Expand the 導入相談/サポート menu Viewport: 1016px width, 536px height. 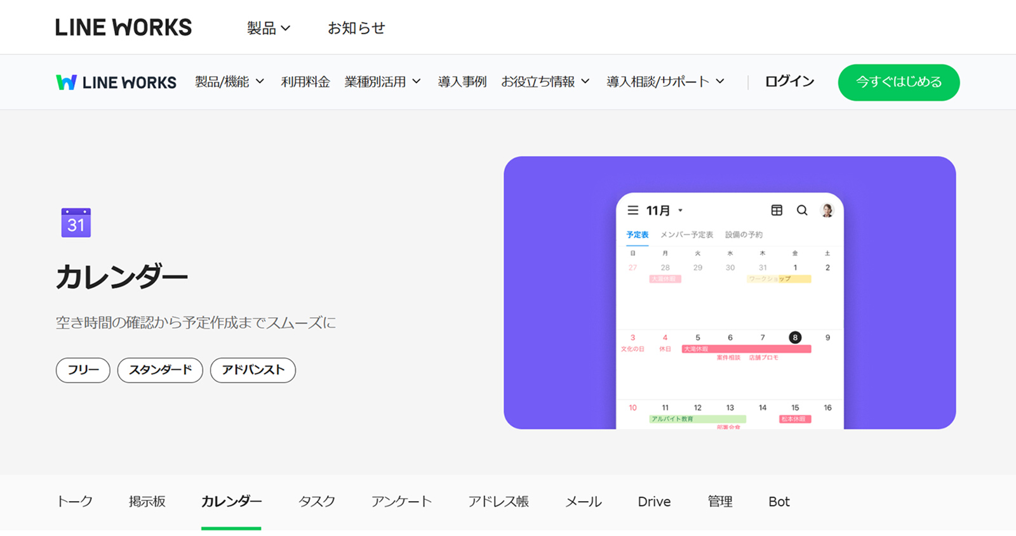pos(665,82)
